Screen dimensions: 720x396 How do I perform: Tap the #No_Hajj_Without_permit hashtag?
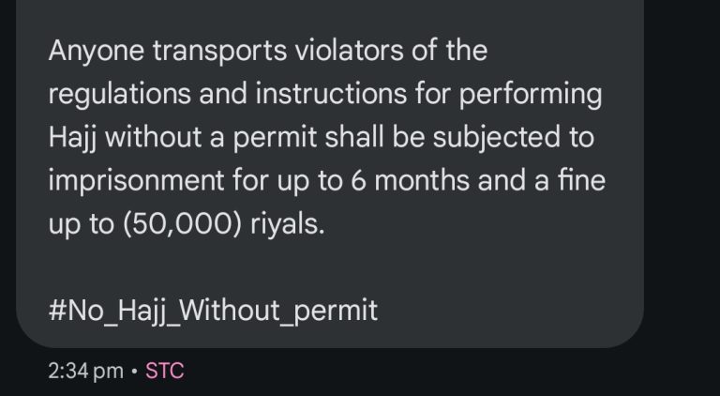(x=213, y=311)
